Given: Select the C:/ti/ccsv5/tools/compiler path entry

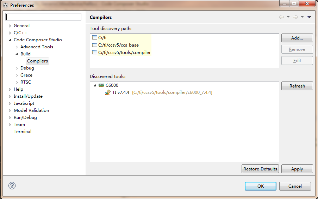Looking at the screenshot, I should (124, 53).
